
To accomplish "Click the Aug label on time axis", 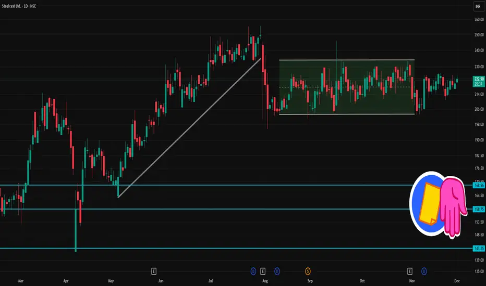I will 265,281.
